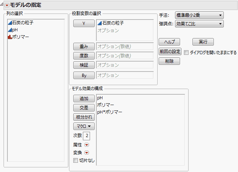Select the ポリマー effect in the model effects list
This screenshot has width=238, height=172.
106,105
